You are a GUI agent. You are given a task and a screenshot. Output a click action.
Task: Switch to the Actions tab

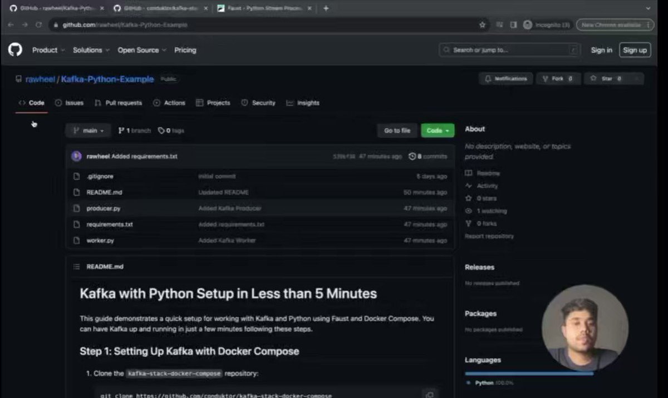coord(169,103)
